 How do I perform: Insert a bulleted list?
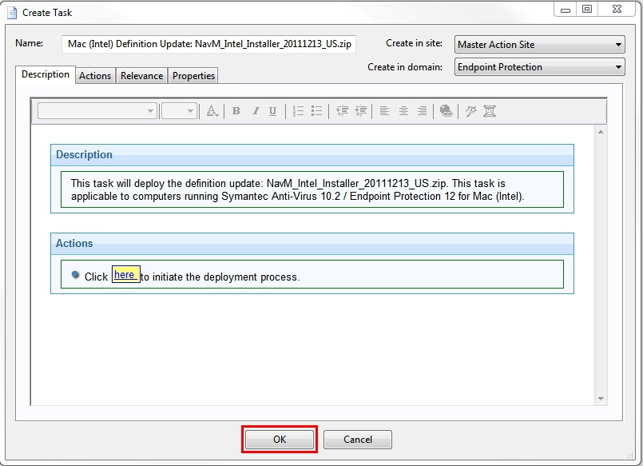317,111
